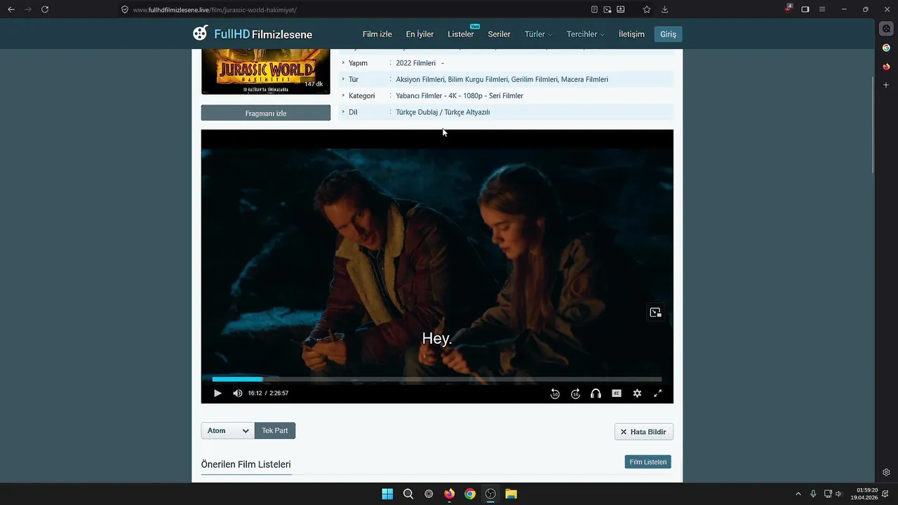898x505 pixels.
Task: Click the site security shield icon
Action: coord(125,10)
